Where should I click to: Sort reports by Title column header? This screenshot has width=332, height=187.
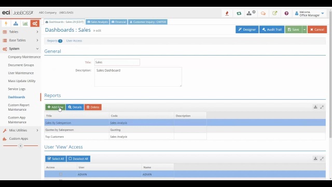pyautogui.click(x=77, y=116)
